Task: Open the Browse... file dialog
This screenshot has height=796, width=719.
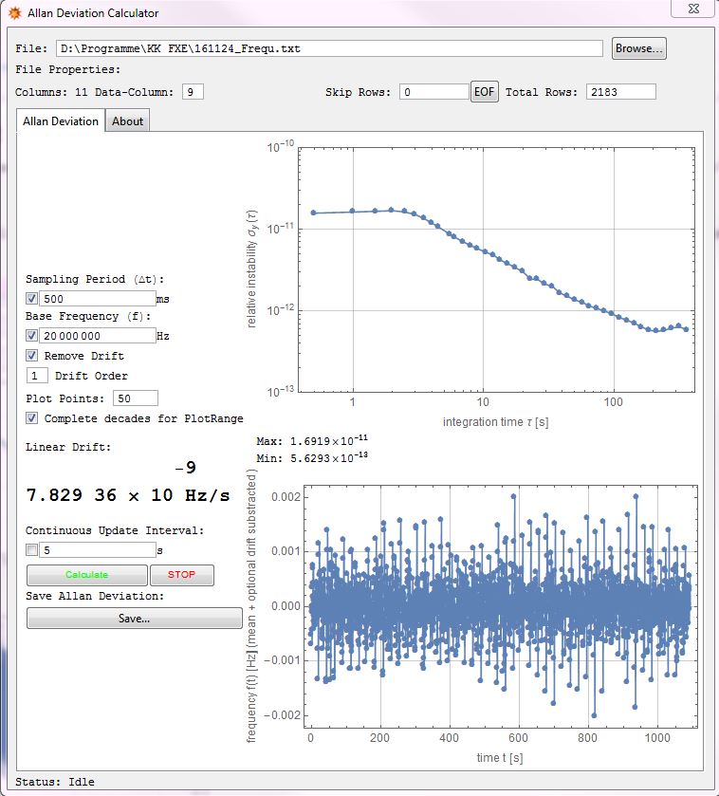Action: coord(638,48)
